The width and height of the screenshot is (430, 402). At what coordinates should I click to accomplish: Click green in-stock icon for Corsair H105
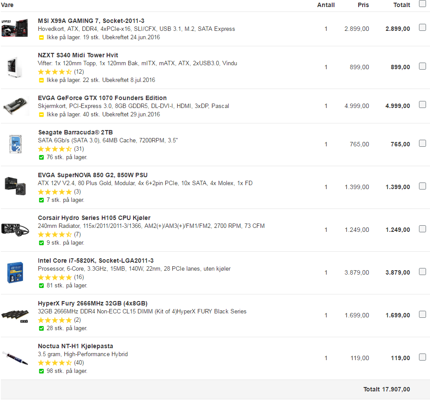pos(41,243)
